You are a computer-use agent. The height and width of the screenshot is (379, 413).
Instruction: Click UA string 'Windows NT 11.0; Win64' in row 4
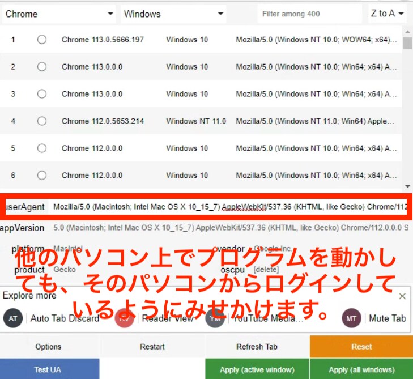315,121
